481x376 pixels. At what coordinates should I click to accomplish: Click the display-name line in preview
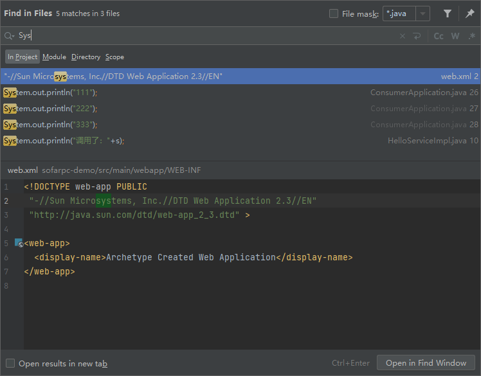(194, 257)
